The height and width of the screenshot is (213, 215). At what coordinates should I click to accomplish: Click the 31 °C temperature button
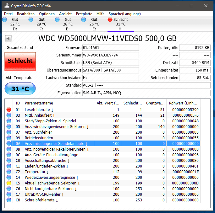point(20,88)
